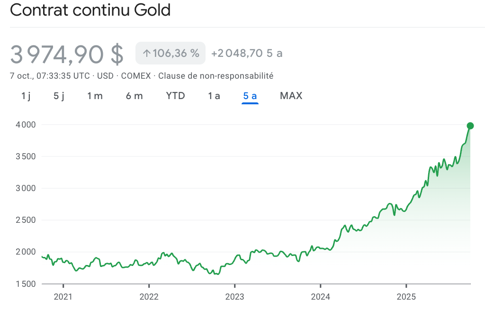Open the YTD chart view
This screenshot has height=311, width=485.
(x=175, y=96)
